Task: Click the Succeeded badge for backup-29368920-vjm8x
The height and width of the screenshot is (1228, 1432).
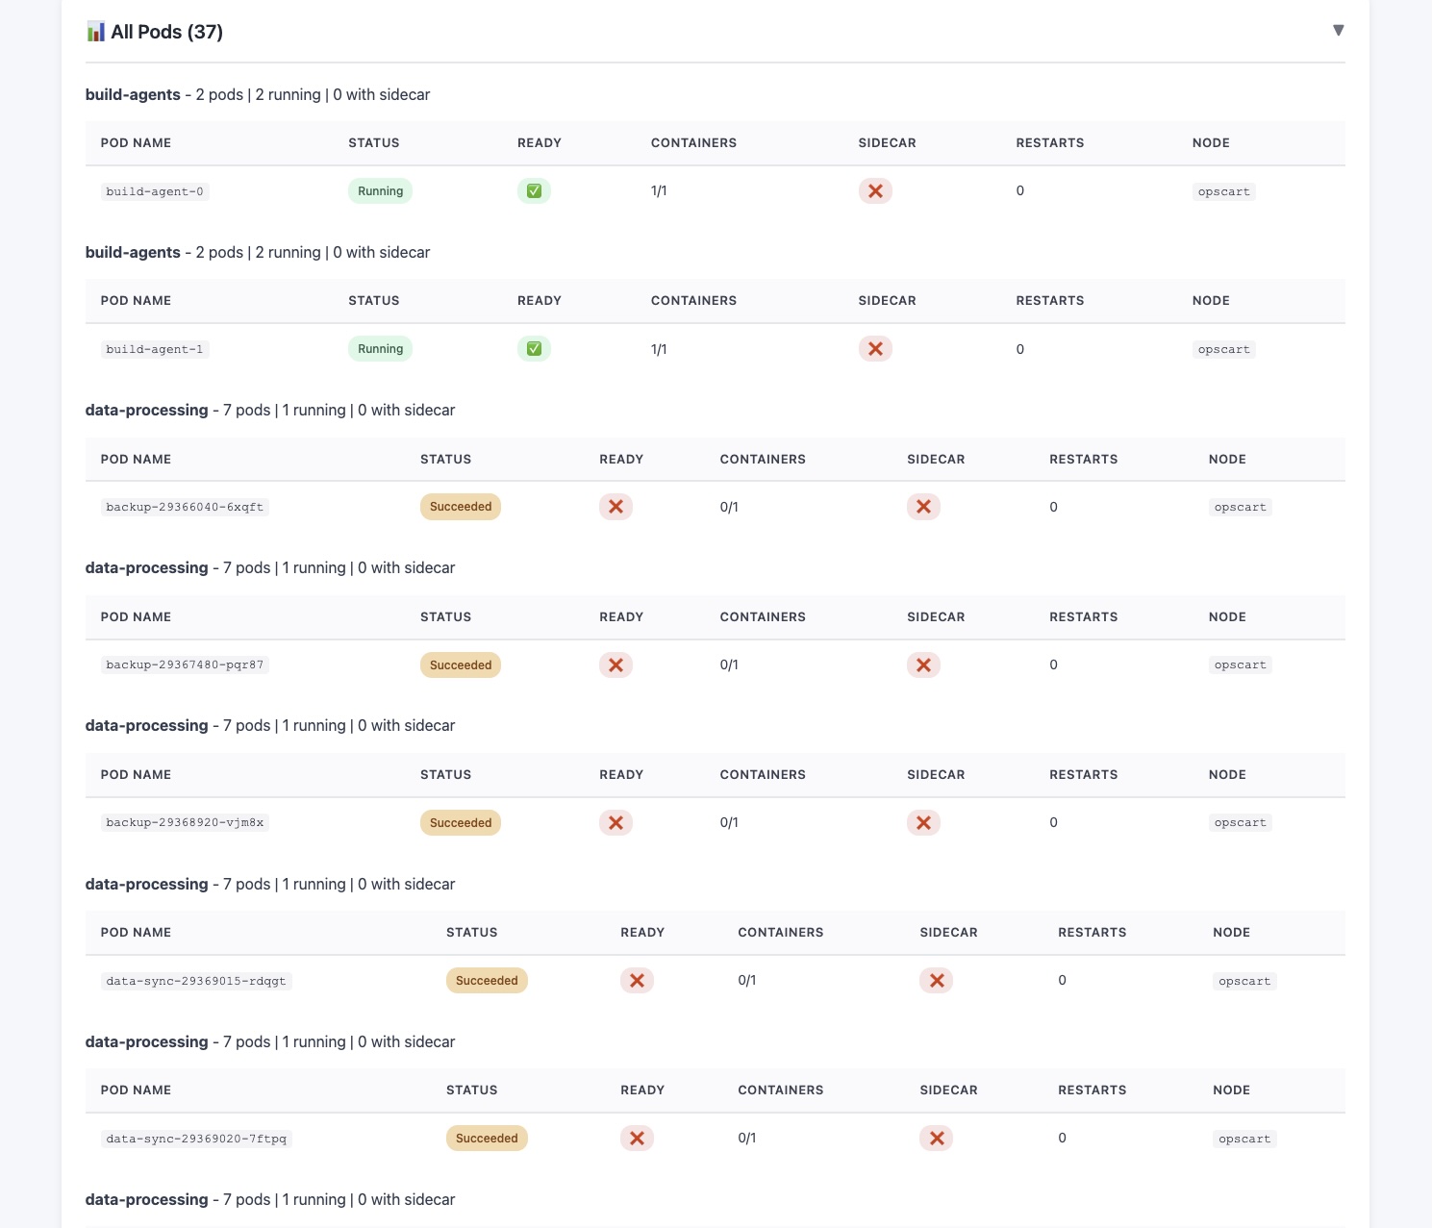Action: coord(461,822)
